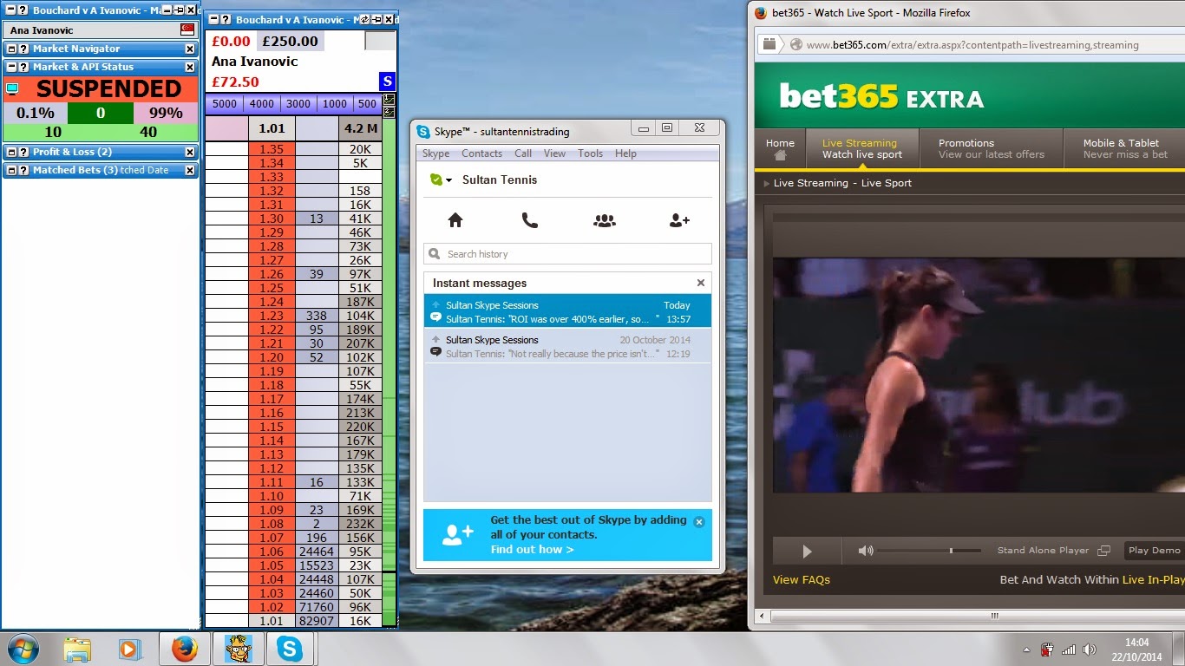Select the 4000 stake button
The height and width of the screenshot is (666, 1185).
(x=261, y=104)
